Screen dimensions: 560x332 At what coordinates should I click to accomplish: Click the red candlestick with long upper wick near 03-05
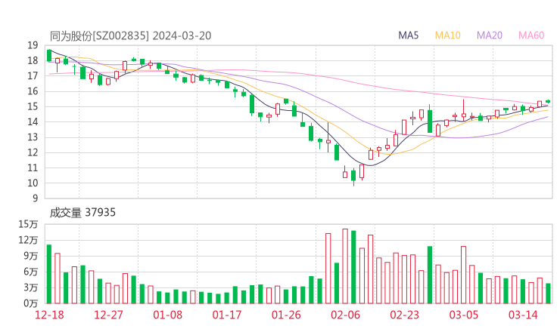pyautogui.click(x=464, y=110)
